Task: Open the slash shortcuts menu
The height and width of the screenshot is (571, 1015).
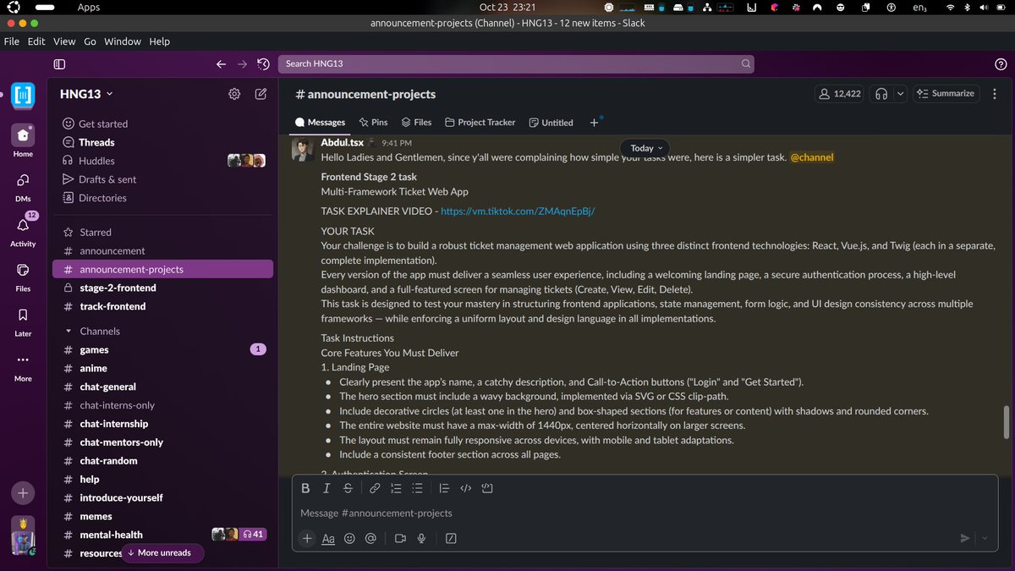Action: tap(451, 538)
